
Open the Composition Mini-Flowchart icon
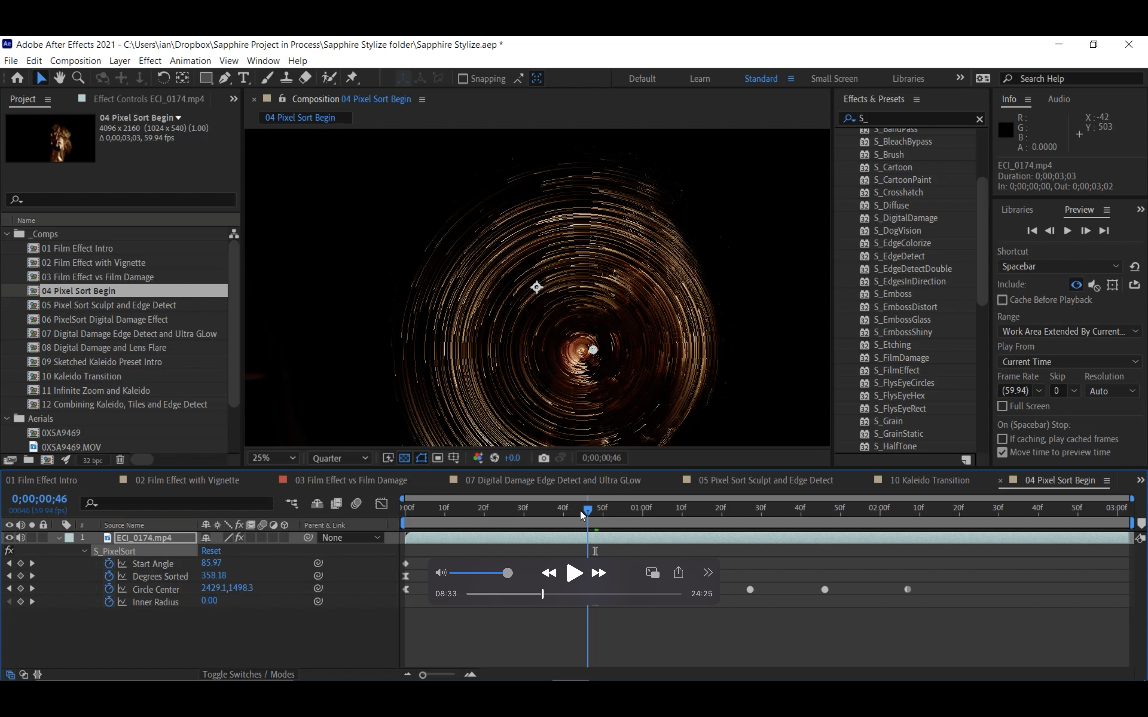coord(292,504)
